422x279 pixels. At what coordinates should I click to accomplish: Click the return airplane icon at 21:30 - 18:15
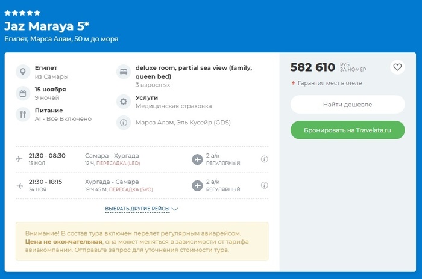[x=20, y=185]
